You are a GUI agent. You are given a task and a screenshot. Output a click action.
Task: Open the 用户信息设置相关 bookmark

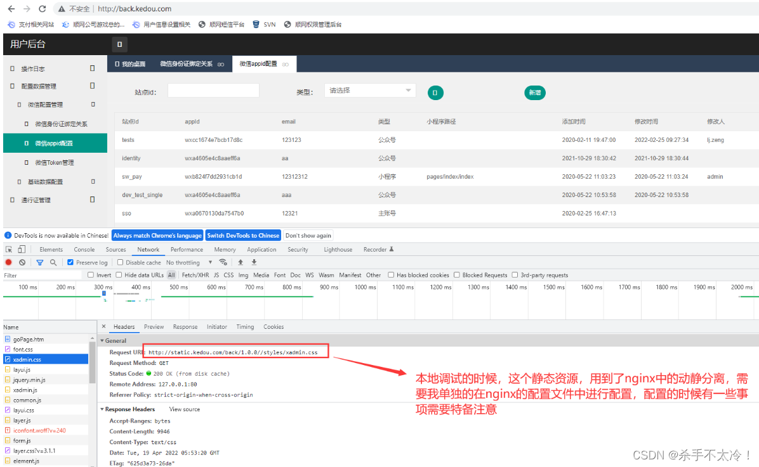pos(162,24)
